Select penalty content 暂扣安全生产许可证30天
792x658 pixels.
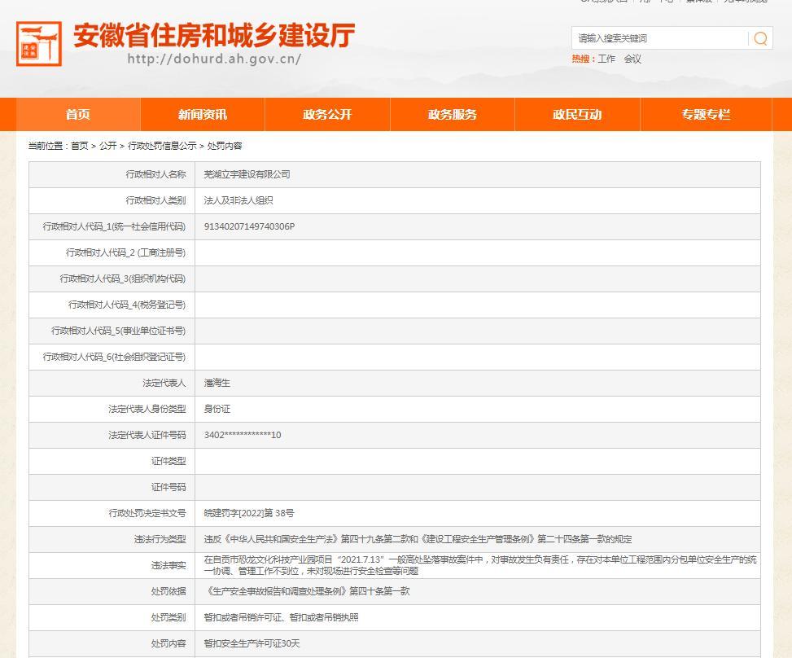252,643
